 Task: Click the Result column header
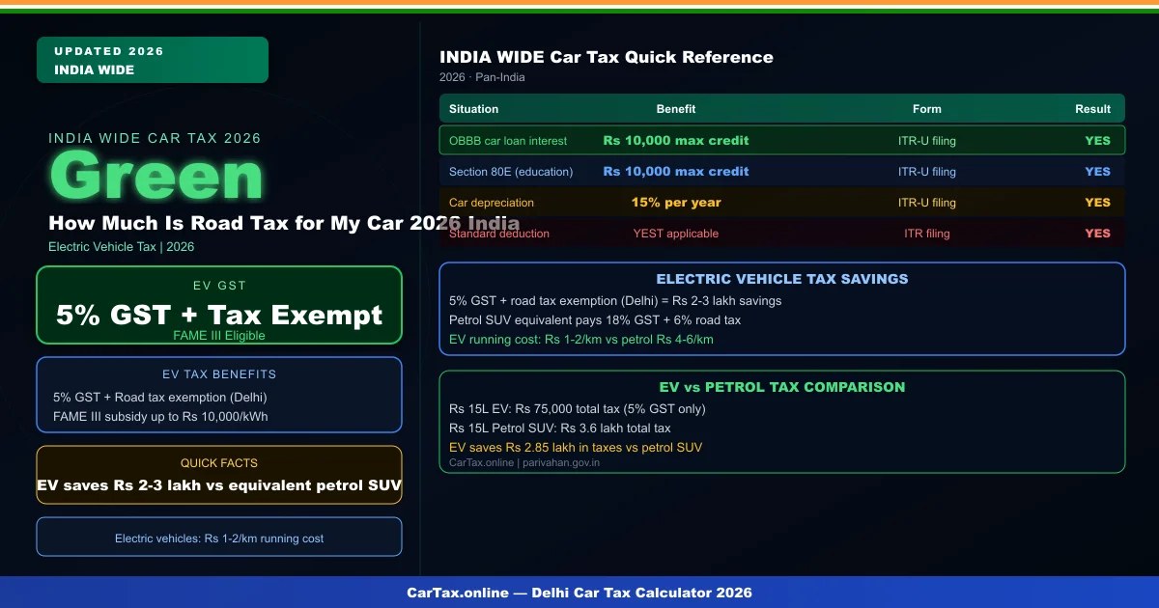click(1093, 109)
